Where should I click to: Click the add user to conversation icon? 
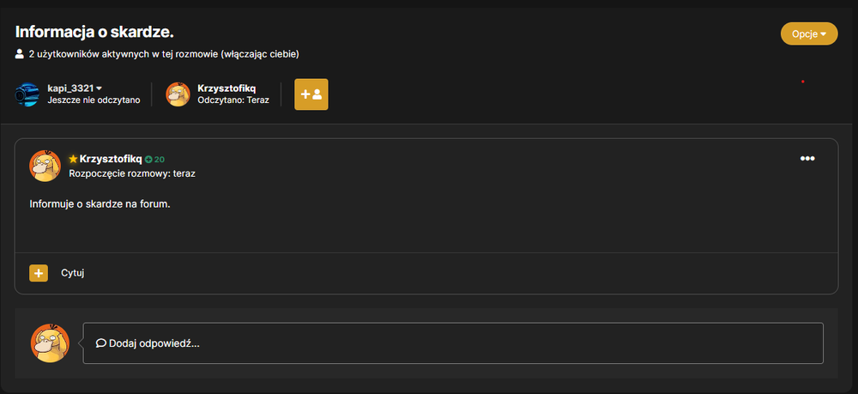[311, 94]
